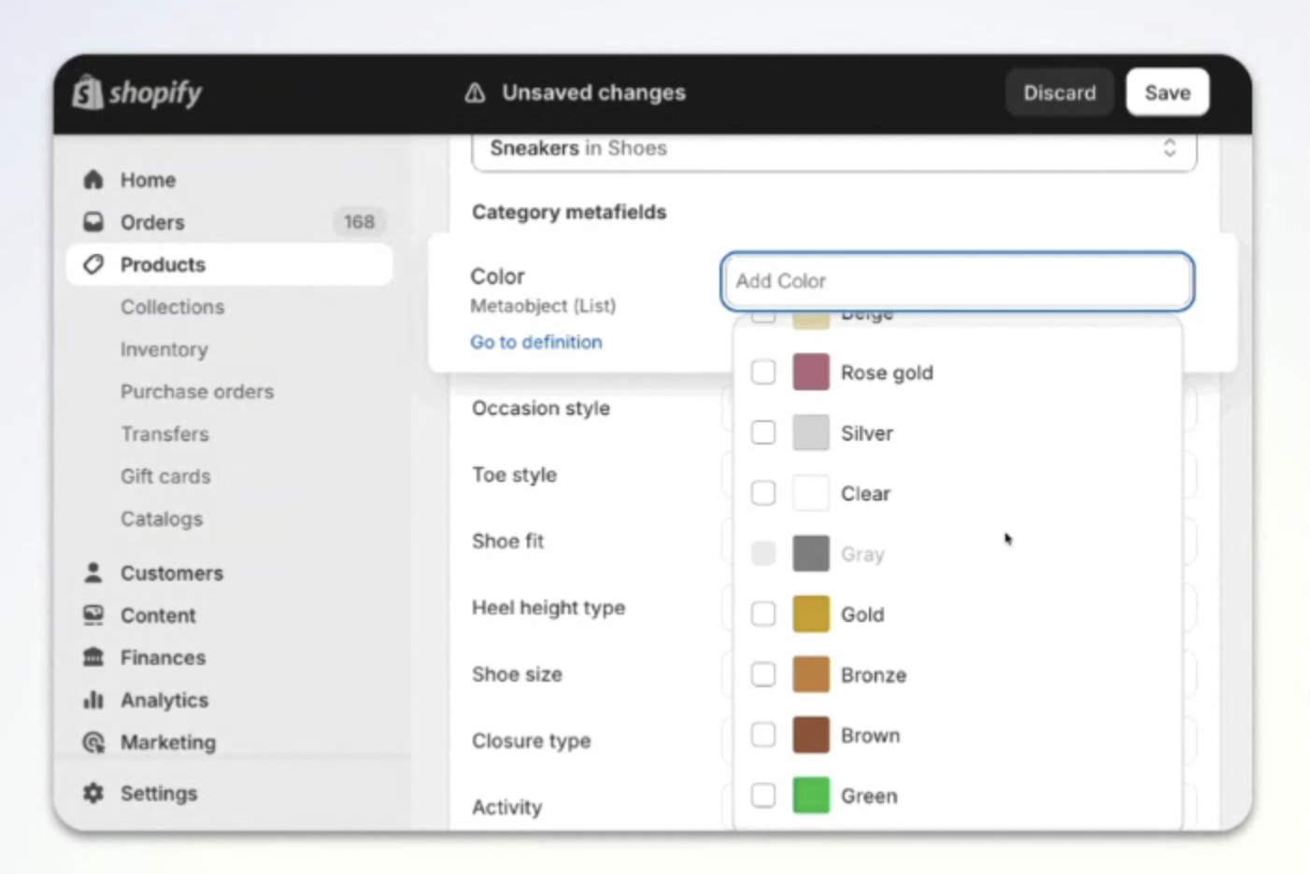
Task: Click the disabled Gray checkbox
Action: pos(763,554)
